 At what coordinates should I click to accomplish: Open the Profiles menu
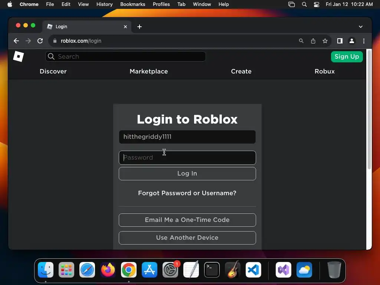click(161, 4)
